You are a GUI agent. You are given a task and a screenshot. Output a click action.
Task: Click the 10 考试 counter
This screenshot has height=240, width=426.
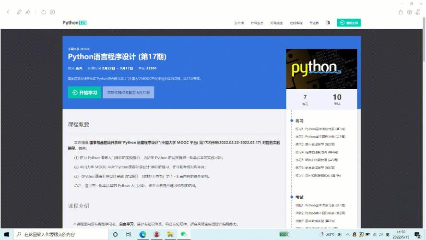[x=337, y=100]
